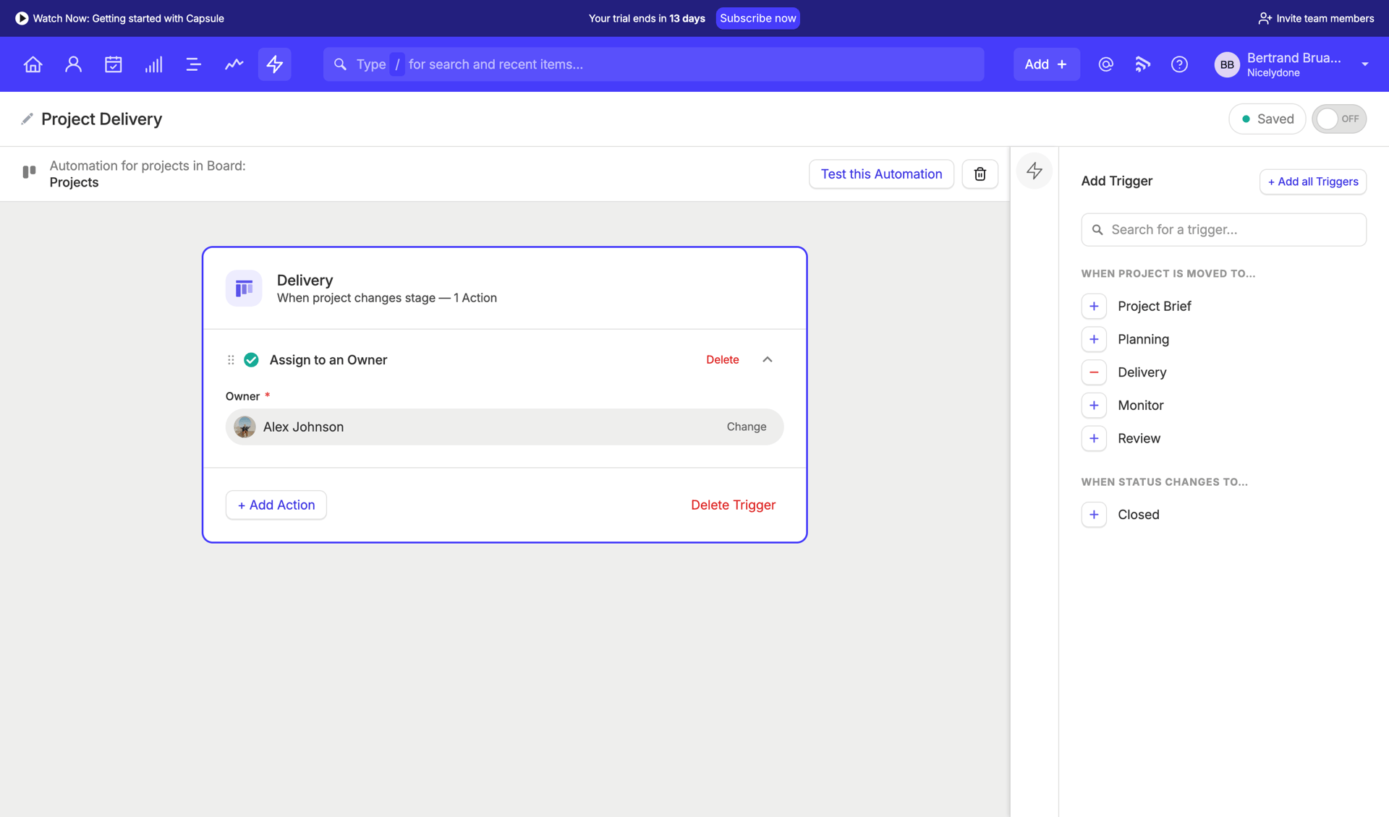This screenshot has width=1389, height=817.
Task: Collapse the Assign to an Owner action
Action: coord(767,359)
